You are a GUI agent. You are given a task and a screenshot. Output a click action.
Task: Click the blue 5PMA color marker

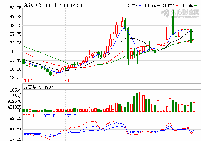point(140,5)
